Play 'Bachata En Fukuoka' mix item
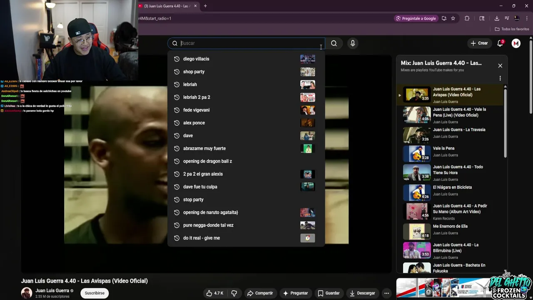The image size is (533, 300). (450, 267)
